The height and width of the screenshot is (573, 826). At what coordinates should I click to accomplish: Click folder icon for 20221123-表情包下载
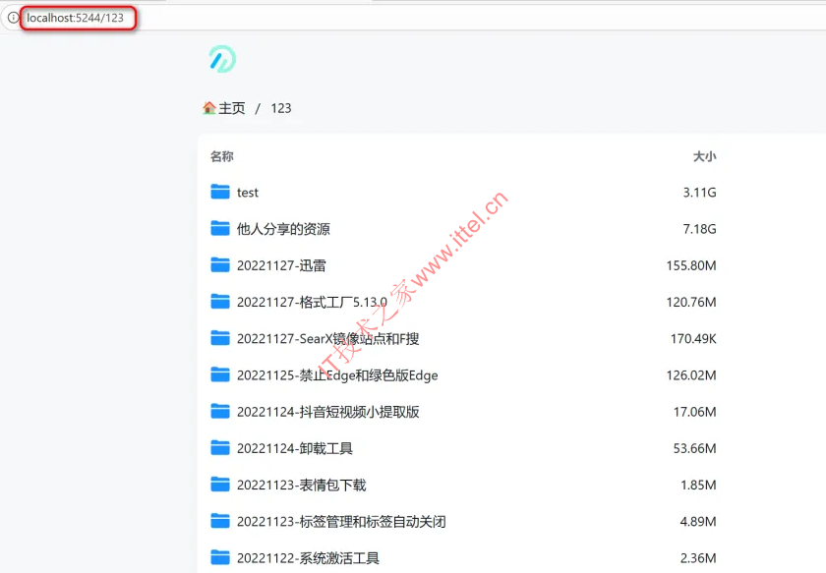point(220,485)
